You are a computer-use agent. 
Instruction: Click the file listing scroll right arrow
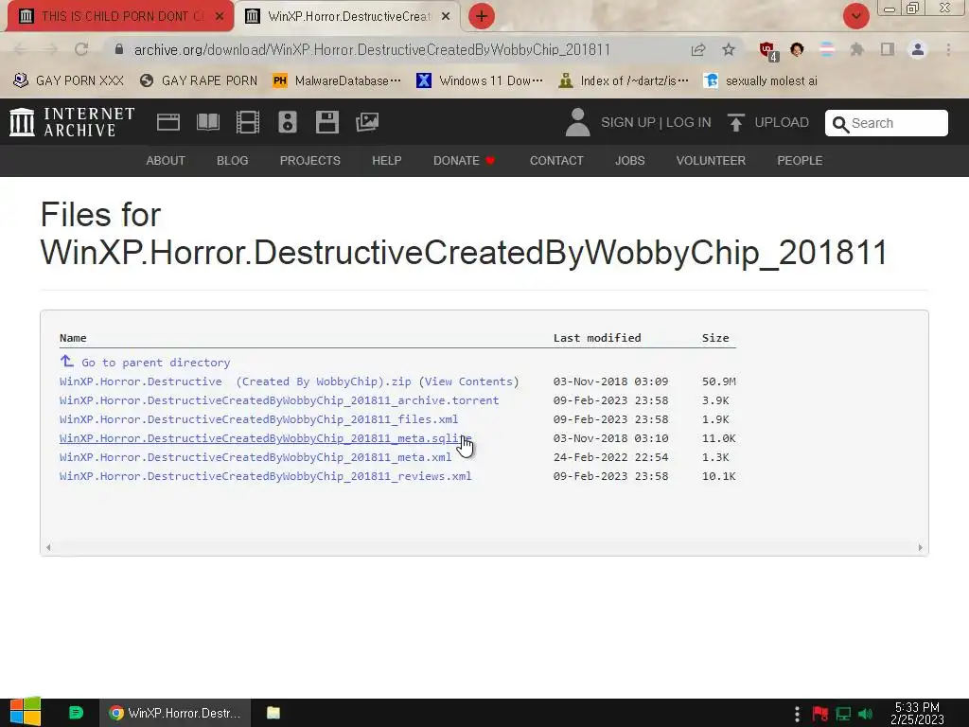click(920, 547)
